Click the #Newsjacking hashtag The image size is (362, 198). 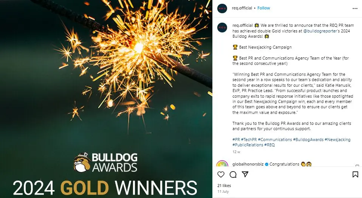click(337, 140)
